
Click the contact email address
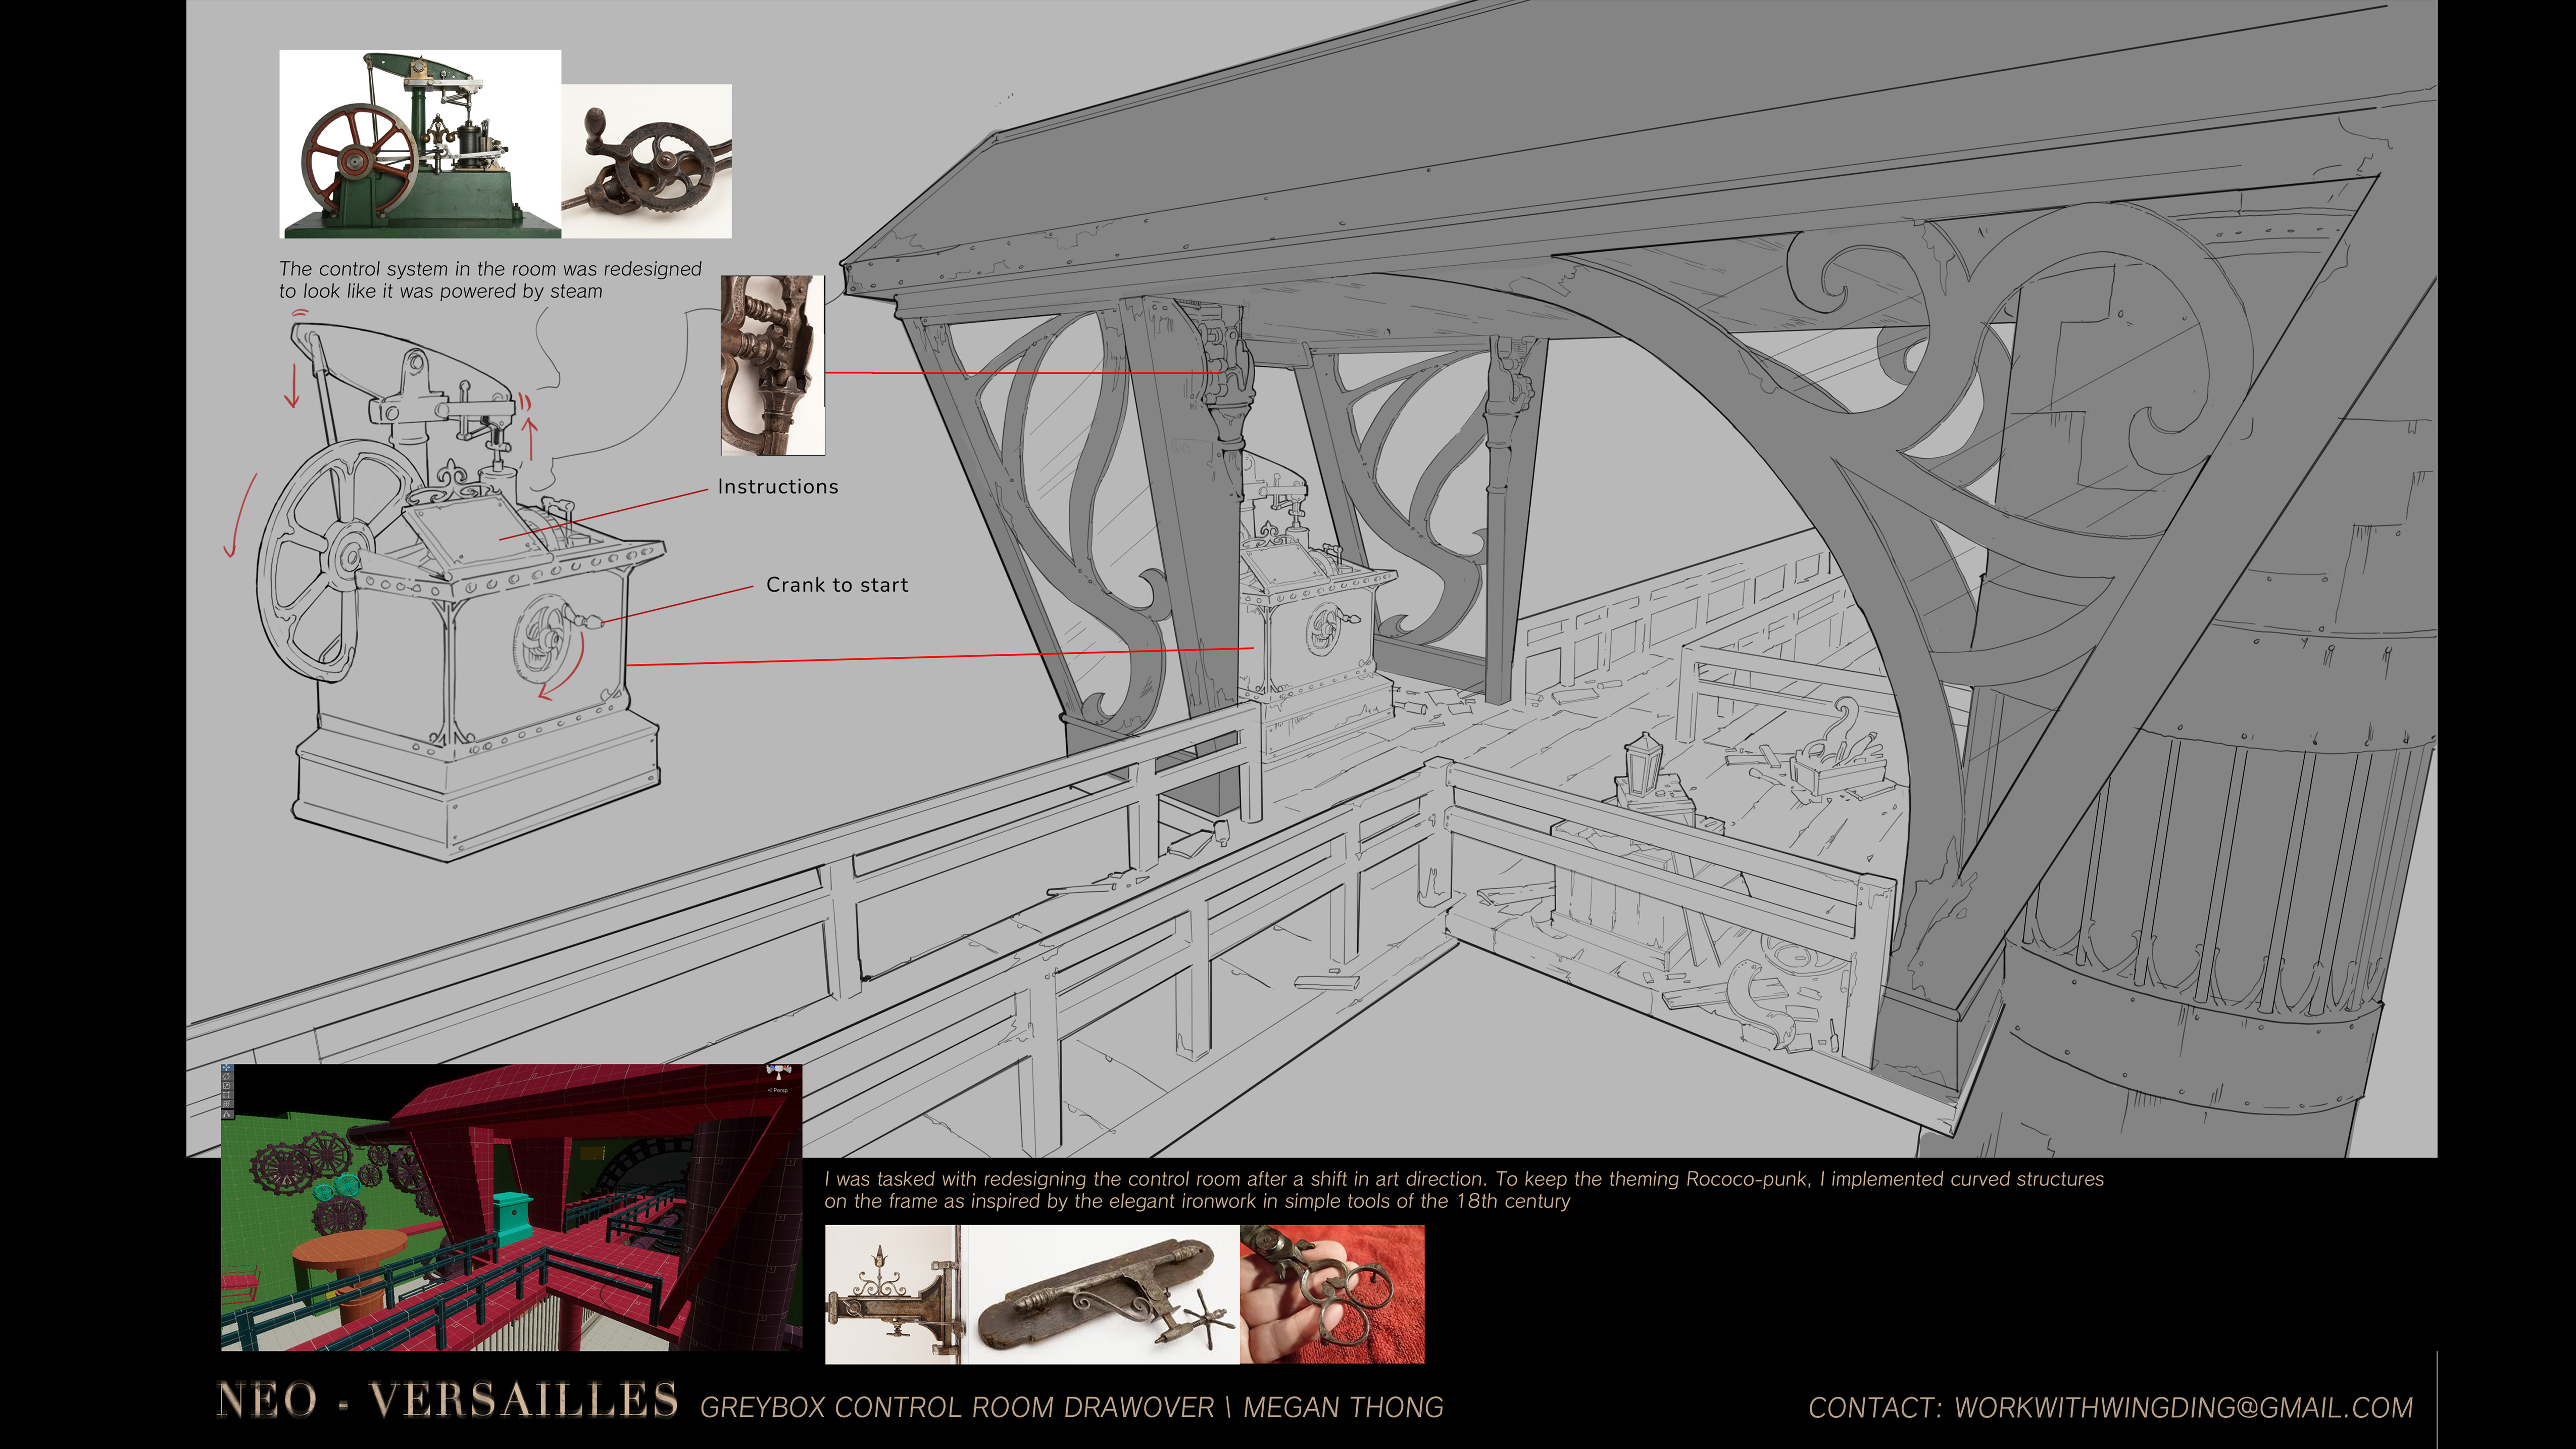tap(2183, 1407)
